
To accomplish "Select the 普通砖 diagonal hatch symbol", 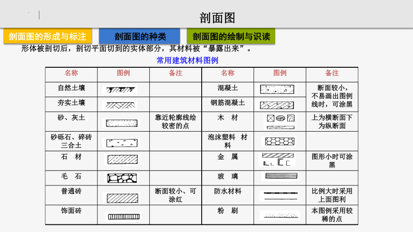I will (122, 198).
